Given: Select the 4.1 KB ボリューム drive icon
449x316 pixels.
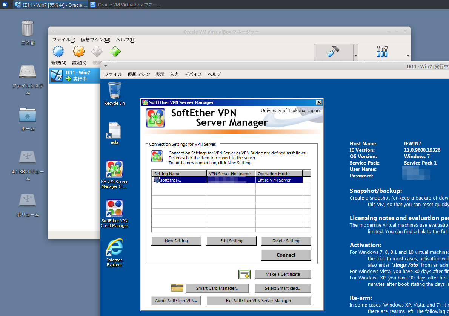Looking at the screenshot, I should coord(28,157).
